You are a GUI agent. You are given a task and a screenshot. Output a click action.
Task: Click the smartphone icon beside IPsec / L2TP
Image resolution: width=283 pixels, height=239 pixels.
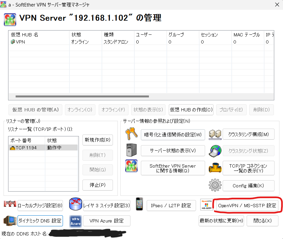click(x=139, y=204)
